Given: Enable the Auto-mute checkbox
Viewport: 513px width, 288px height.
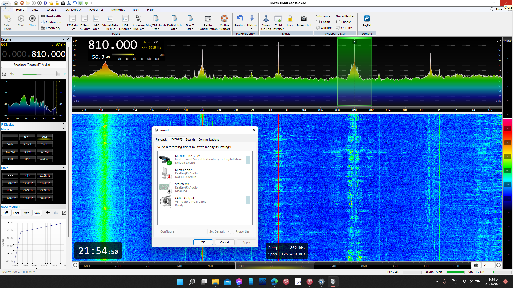Looking at the screenshot, I should pyautogui.click(x=318, y=22).
